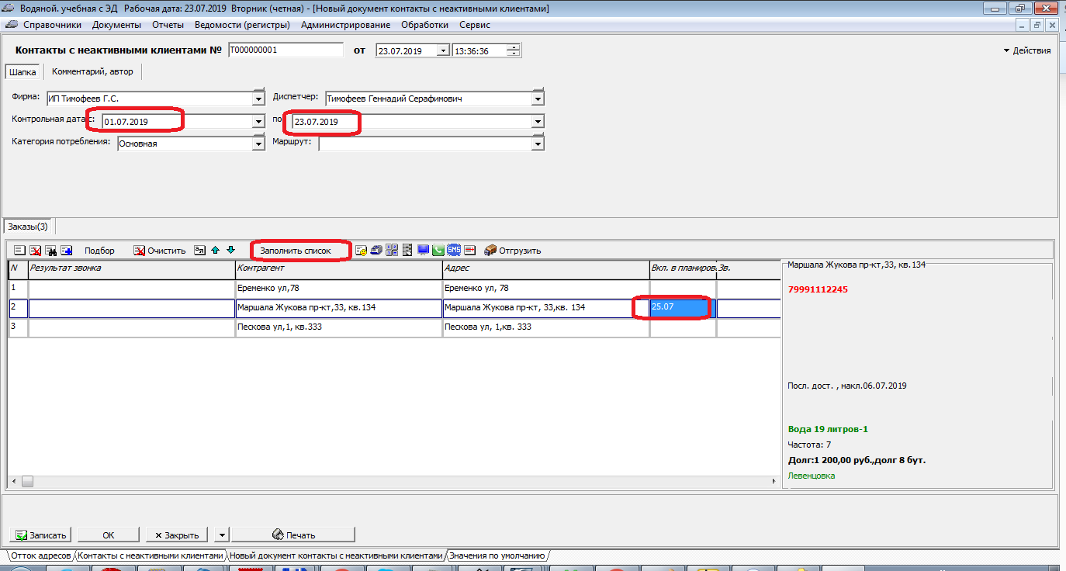The image size is (1066, 571).
Task: Click the blue SMS icon in toolbar
Action: point(454,250)
